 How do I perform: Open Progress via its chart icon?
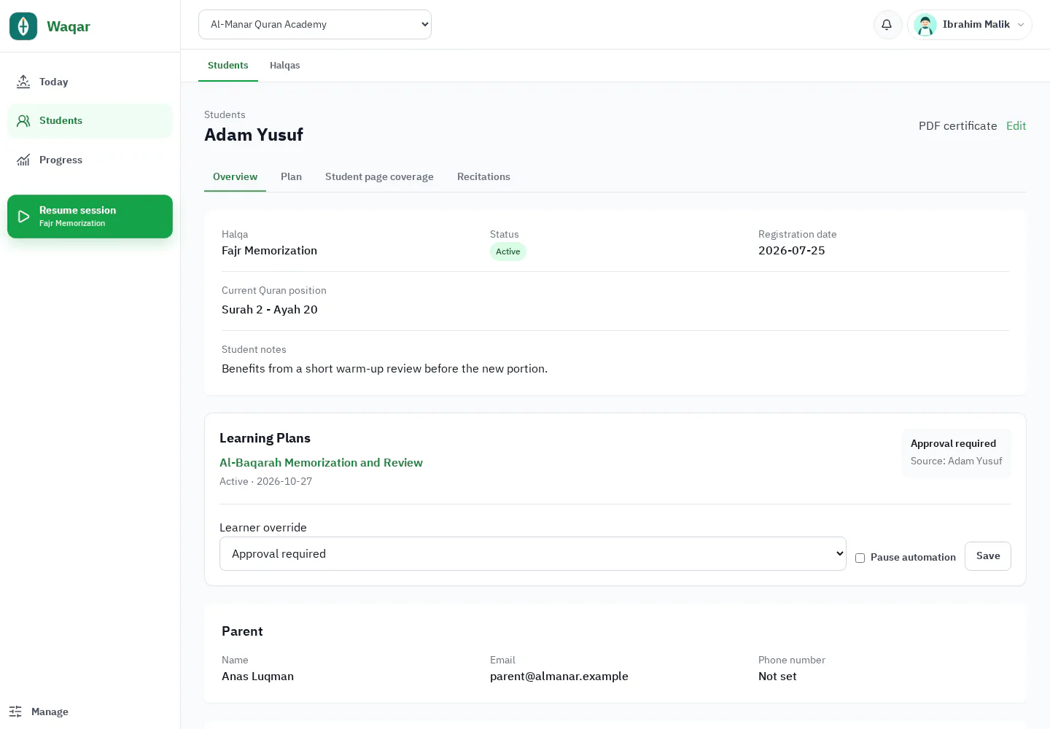[23, 160]
